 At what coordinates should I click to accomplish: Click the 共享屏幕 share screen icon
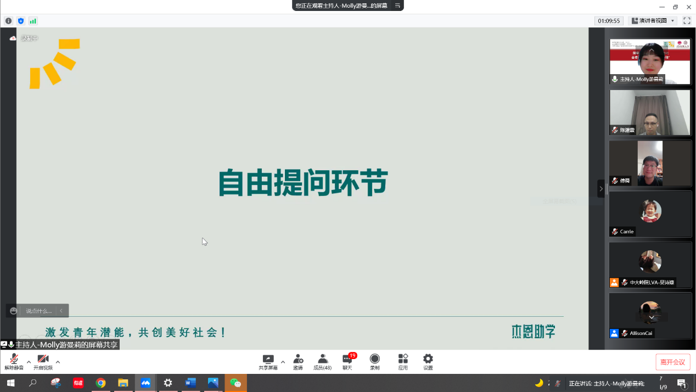click(x=268, y=361)
